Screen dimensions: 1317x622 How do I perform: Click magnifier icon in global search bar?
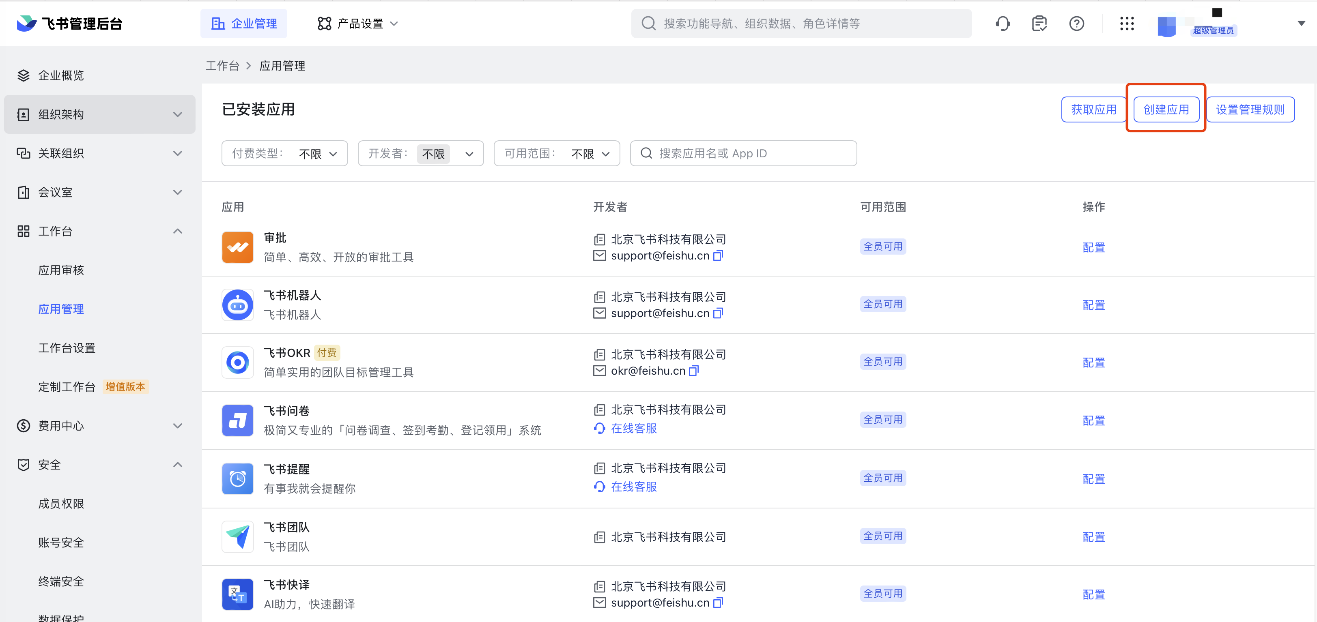coord(649,24)
